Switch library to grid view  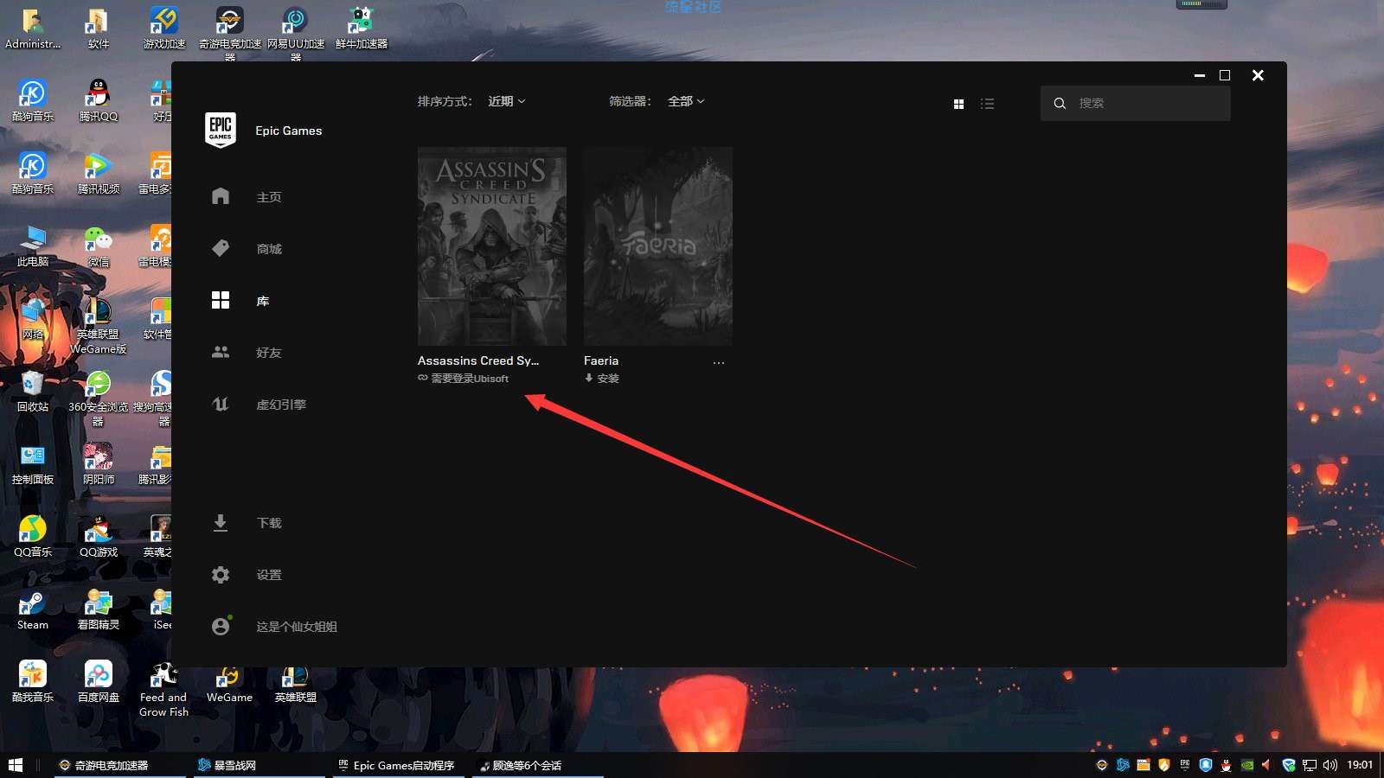pos(958,104)
